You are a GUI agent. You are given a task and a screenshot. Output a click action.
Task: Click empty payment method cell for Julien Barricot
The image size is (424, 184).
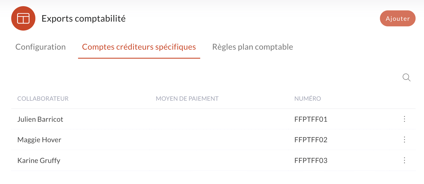(222, 119)
